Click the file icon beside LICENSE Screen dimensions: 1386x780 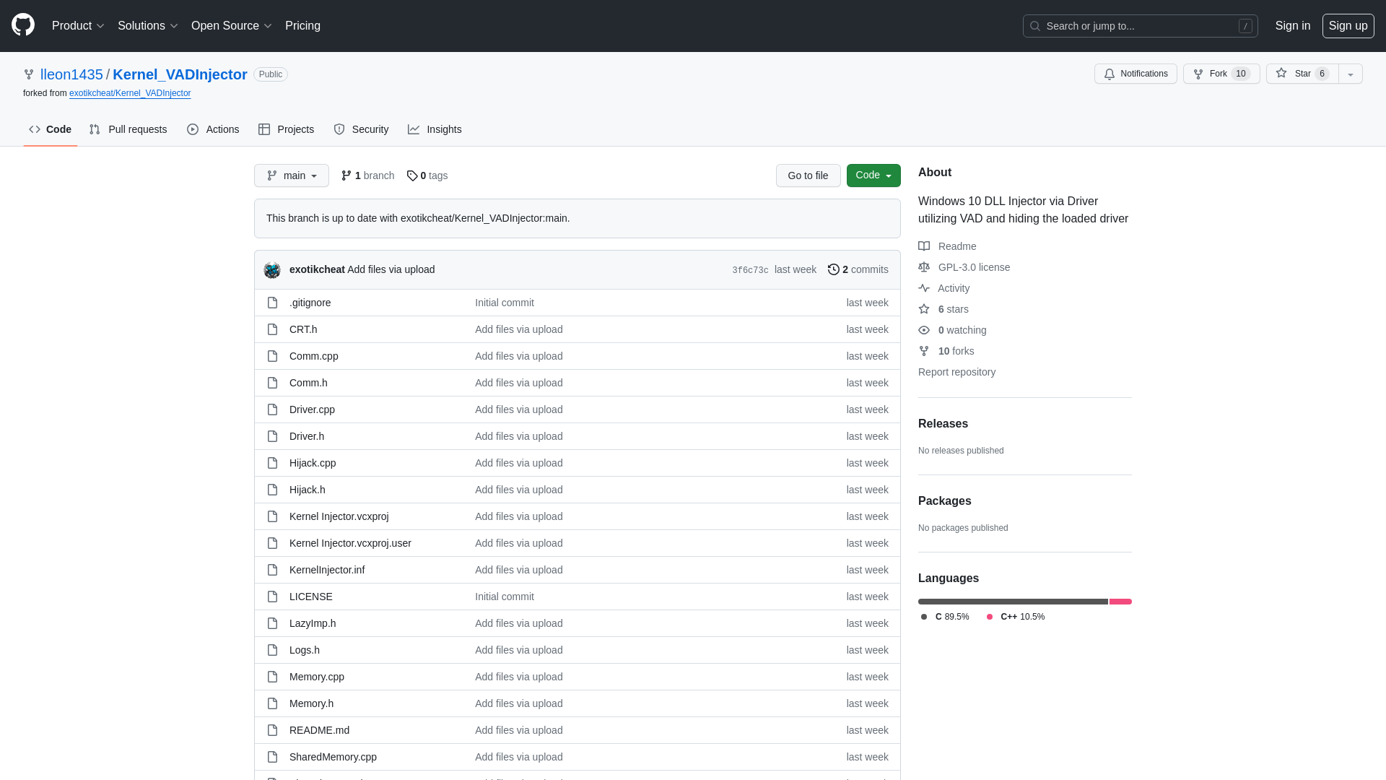[x=272, y=597]
